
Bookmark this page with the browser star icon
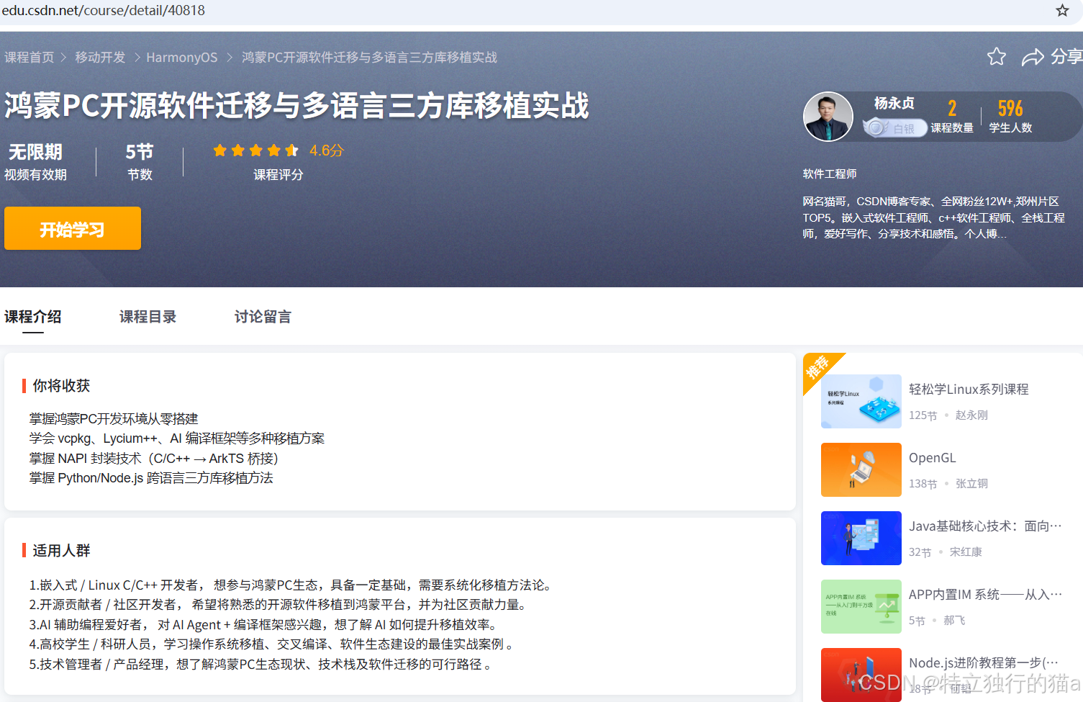point(1062,10)
